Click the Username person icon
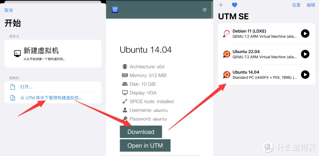 point(125,110)
